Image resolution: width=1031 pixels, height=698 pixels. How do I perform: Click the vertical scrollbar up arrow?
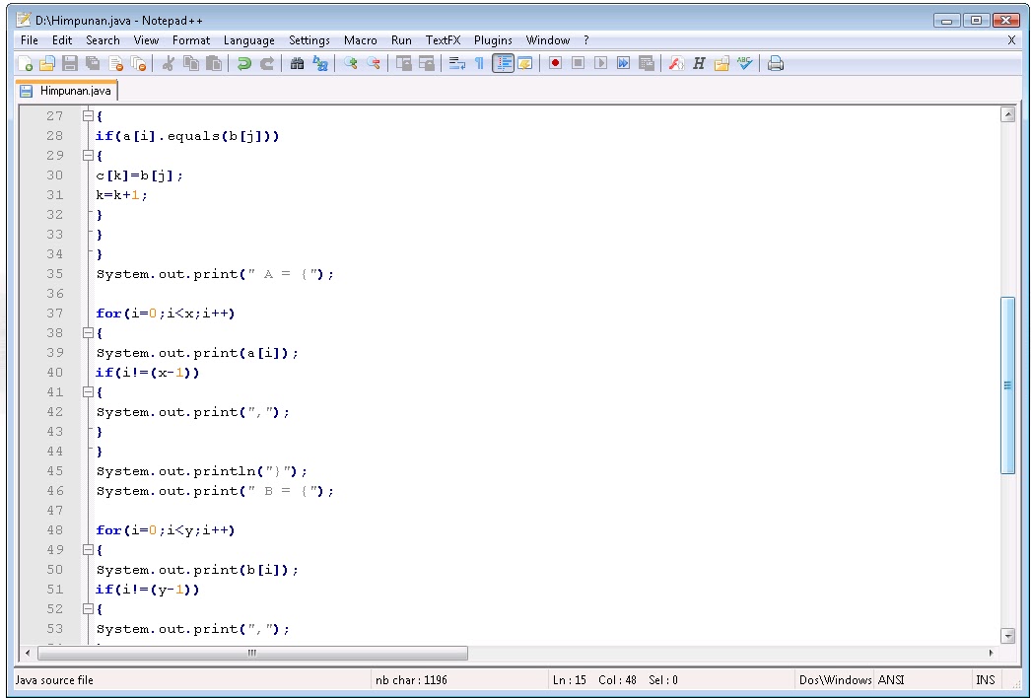[1007, 114]
